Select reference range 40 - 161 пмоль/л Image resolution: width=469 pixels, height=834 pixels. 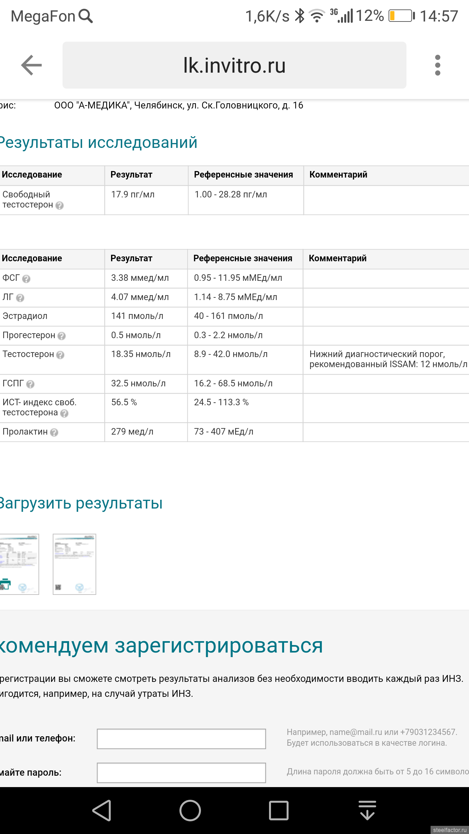tap(229, 316)
